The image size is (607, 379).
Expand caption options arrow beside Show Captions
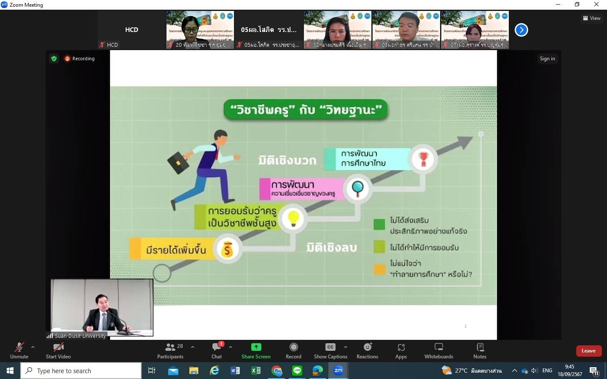[x=346, y=347]
